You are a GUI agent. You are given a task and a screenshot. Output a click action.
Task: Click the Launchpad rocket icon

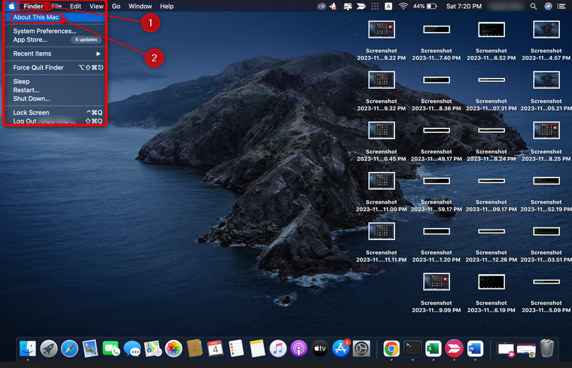49,348
